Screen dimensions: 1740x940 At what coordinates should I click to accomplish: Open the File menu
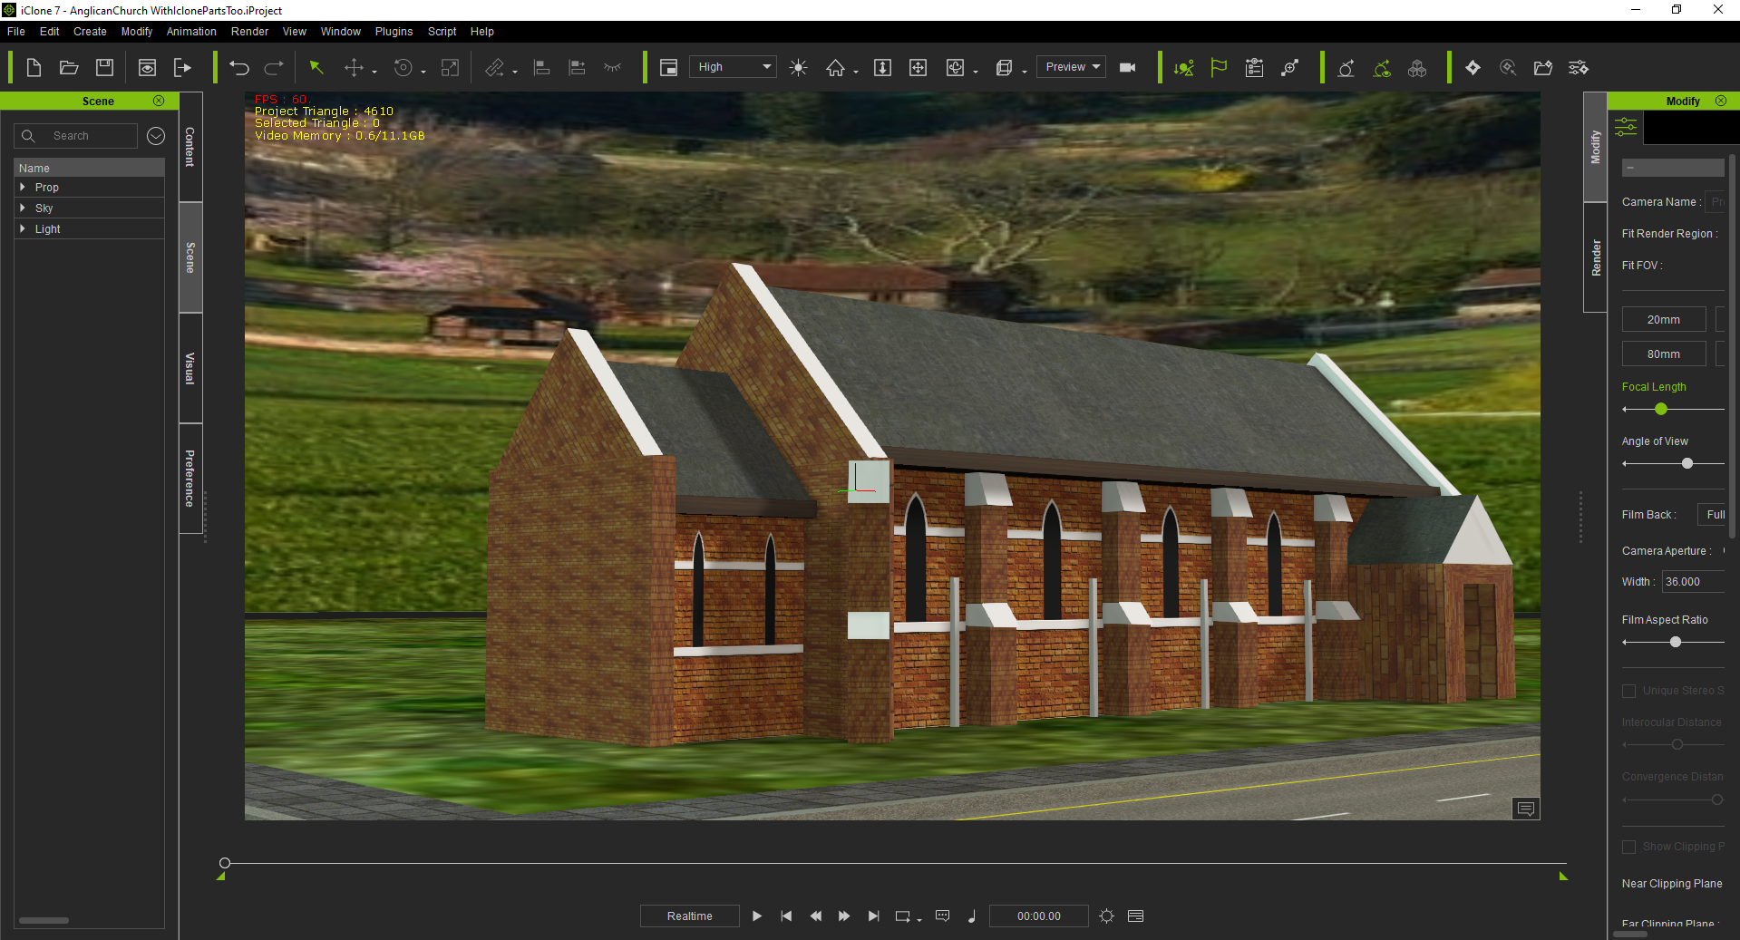pos(16,31)
